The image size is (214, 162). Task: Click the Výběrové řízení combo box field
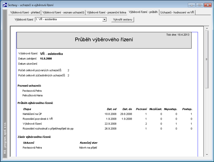(70, 19)
